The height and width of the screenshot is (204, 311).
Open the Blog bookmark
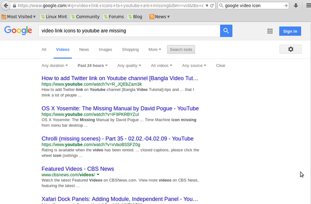[135, 17]
